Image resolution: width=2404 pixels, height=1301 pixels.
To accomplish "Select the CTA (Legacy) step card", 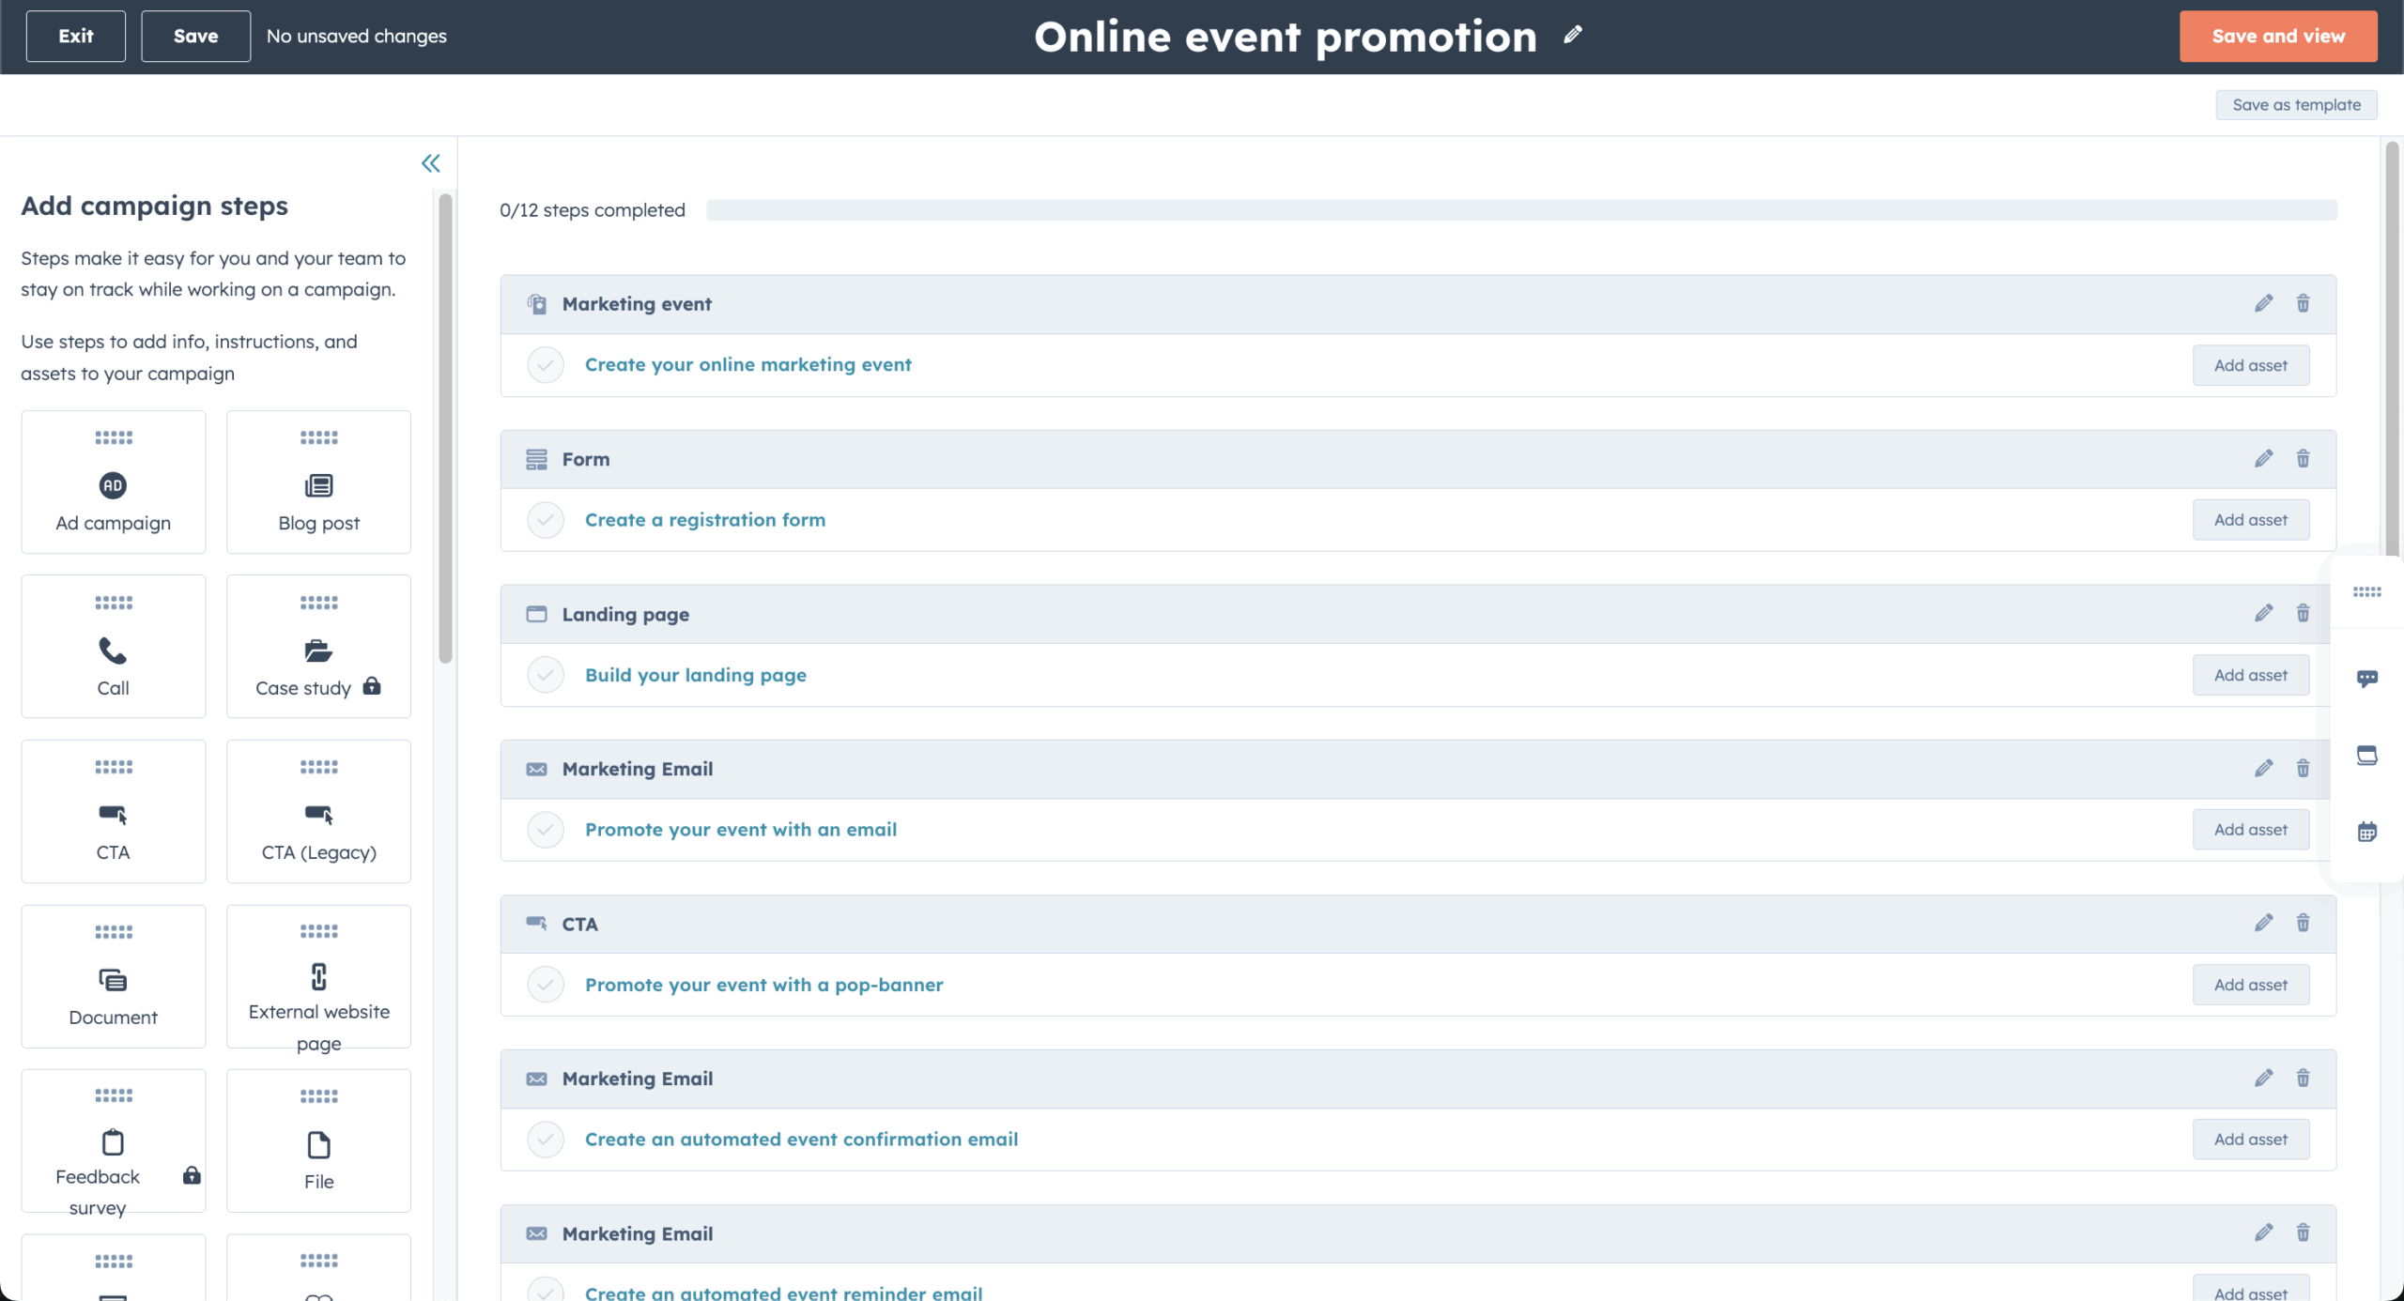I will tap(318, 811).
